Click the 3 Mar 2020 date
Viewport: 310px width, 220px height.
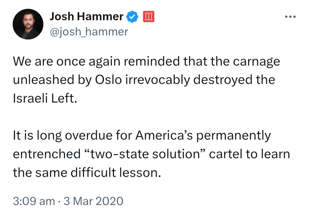93,201
